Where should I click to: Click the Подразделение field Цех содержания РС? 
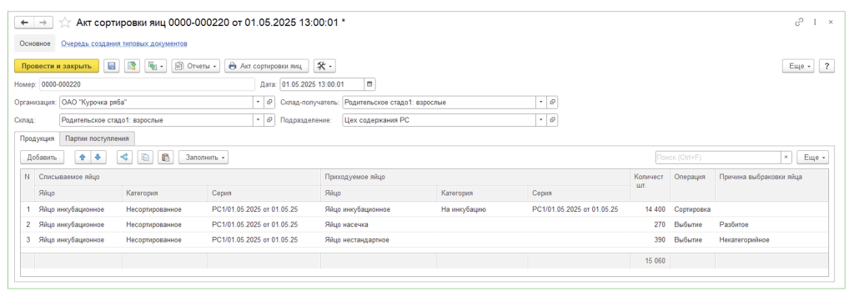tap(439, 120)
